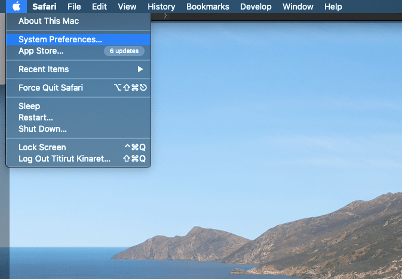Screen dimensions: 402x279
Task: Select Lock Screen
Action: [42, 147]
